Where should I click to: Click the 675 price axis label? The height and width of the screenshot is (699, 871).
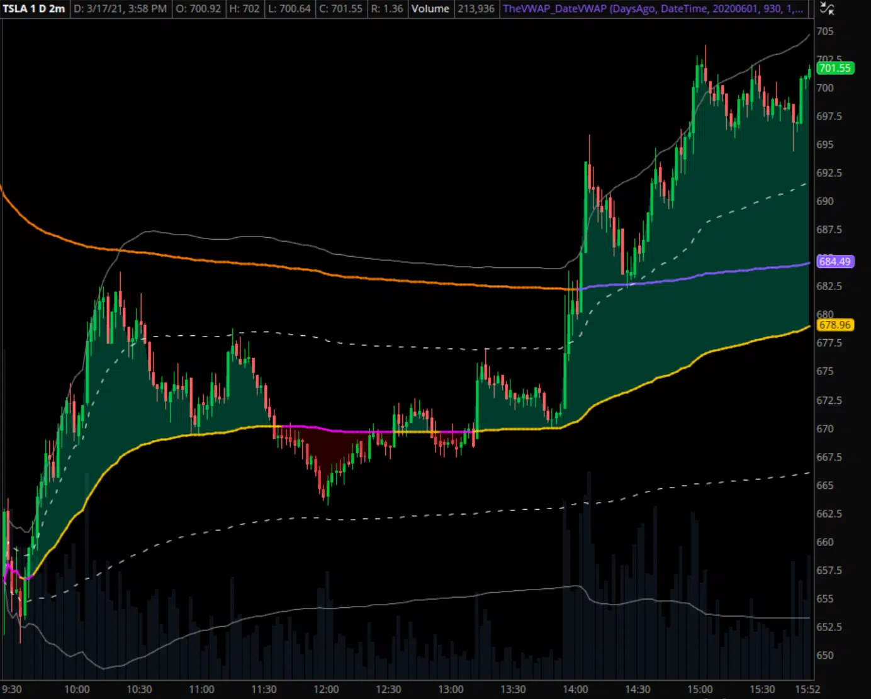point(824,371)
